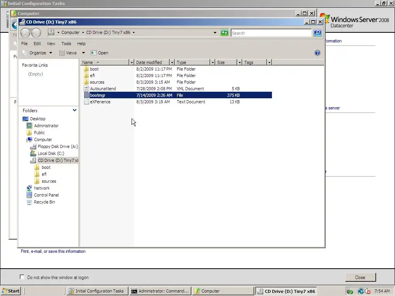This screenshot has height=296, width=395.
Task: Open the Type column dropdown arrow
Action: pos(213,62)
